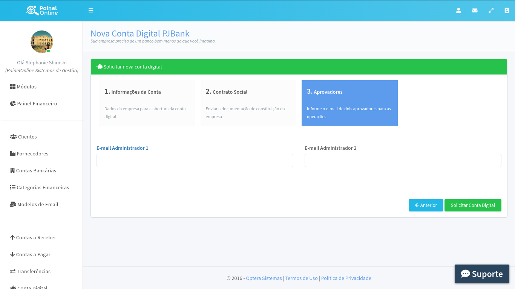Open the user profile icon in header
Screen dimensions: 515x289
tap(458, 11)
